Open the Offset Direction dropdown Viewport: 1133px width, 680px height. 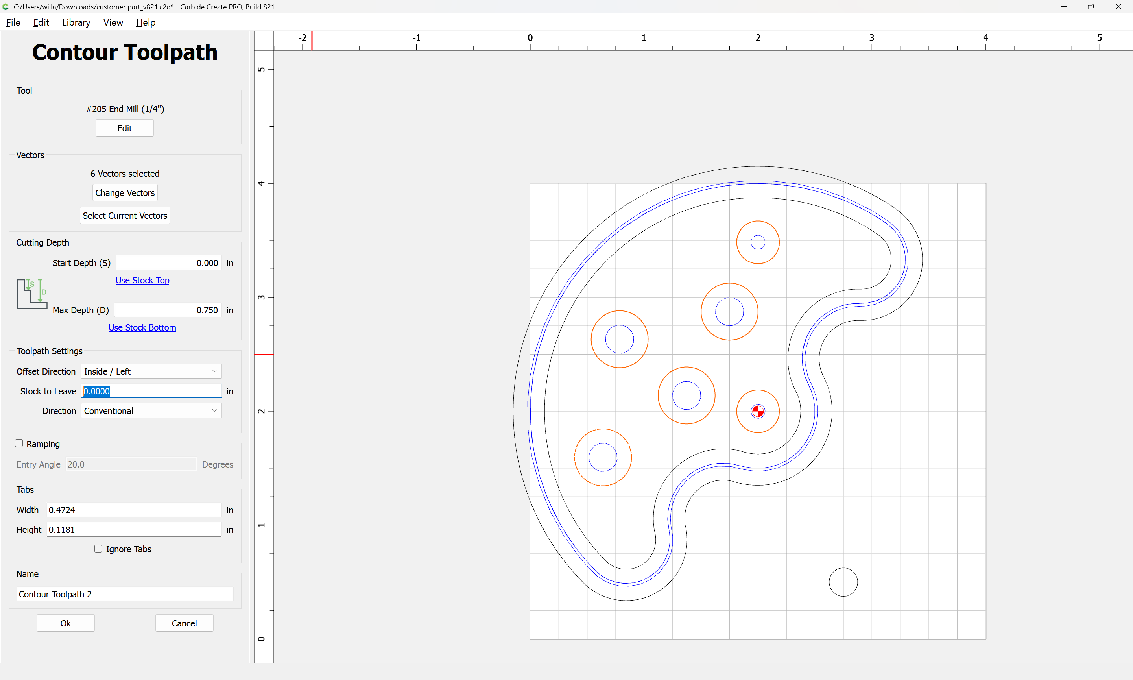[x=151, y=371]
